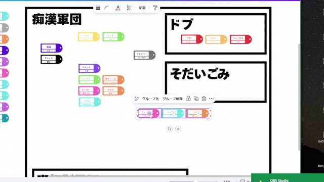Screen dimensions: 324x182
Task: Click the vertical scrollbar beside the canvas
Action: tap(299, 97)
